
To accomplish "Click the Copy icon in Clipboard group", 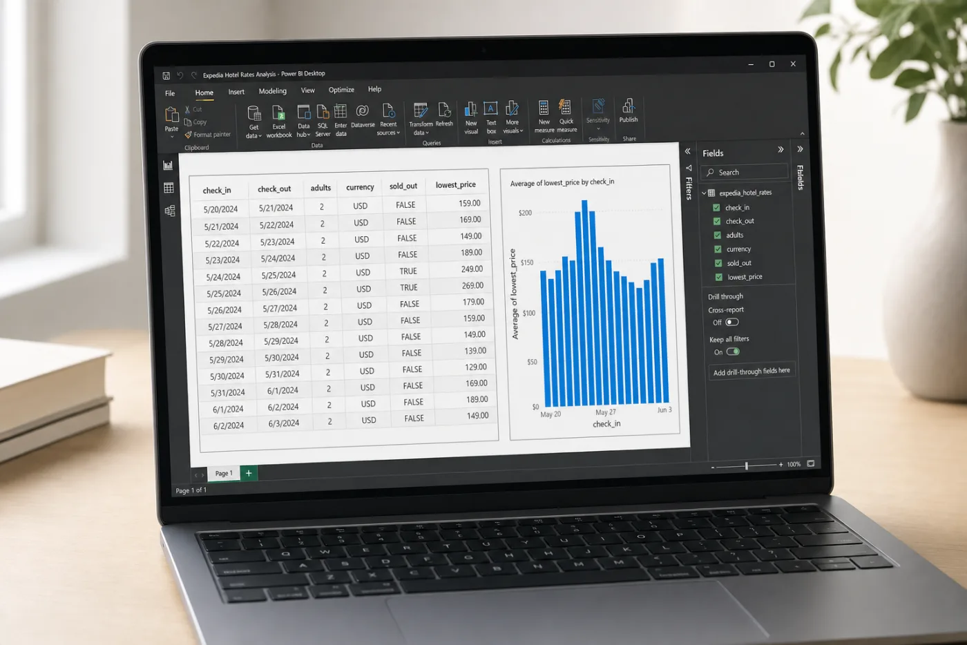I will [187, 122].
